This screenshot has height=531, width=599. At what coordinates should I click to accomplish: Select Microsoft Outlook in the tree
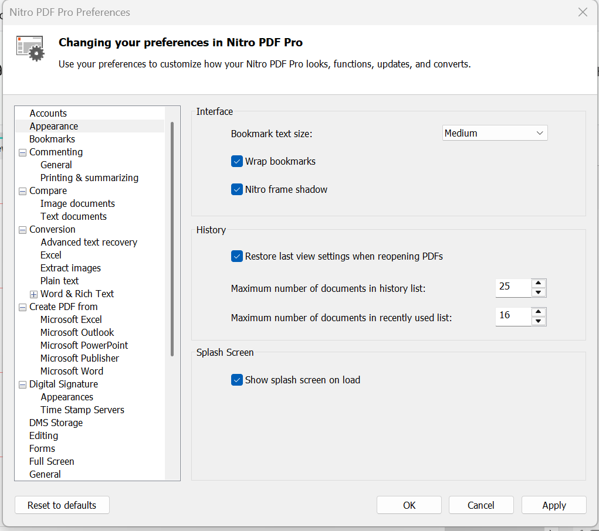pos(77,333)
